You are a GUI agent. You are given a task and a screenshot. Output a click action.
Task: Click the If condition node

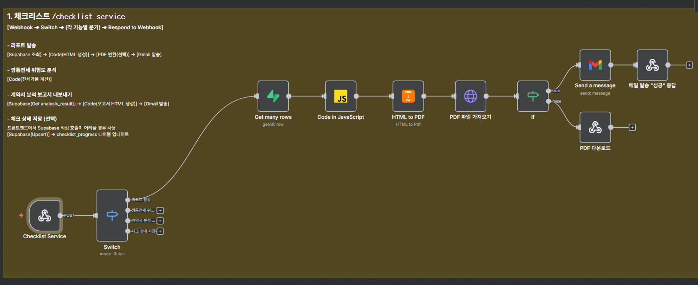tap(533, 96)
